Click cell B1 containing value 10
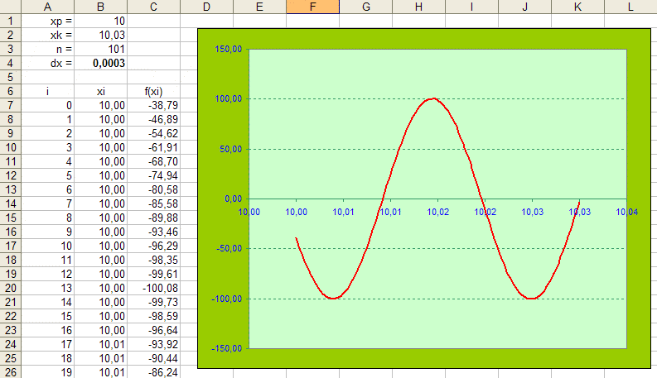 [100, 21]
